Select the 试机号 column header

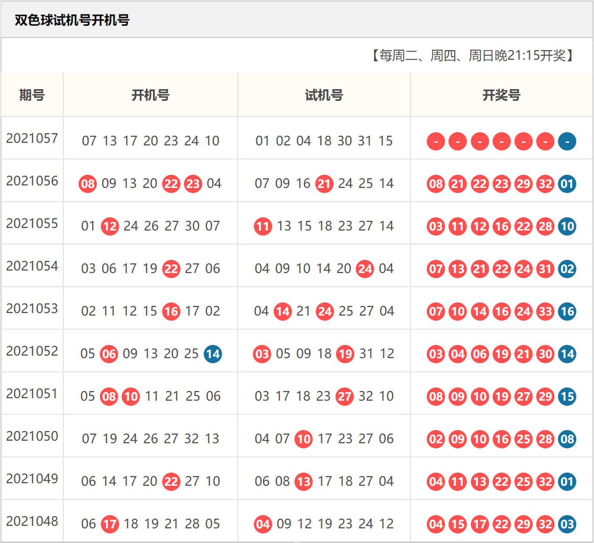(324, 95)
